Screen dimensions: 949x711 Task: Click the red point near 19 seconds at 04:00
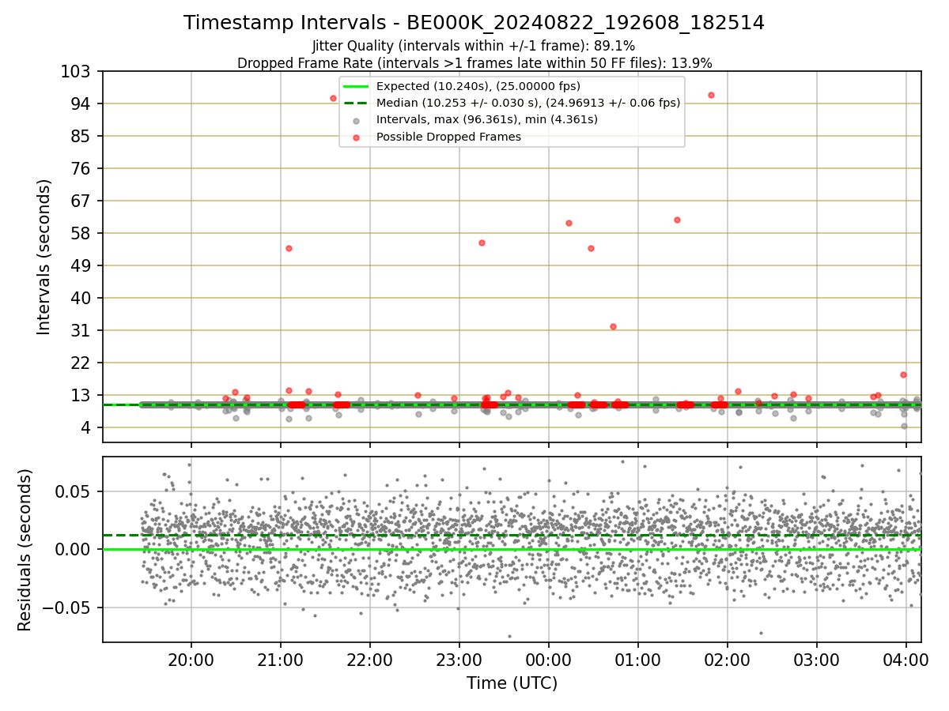tap(903, 374)
